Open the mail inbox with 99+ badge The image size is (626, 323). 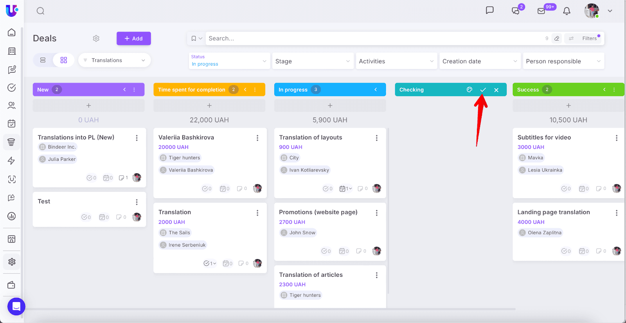(541, 11)
